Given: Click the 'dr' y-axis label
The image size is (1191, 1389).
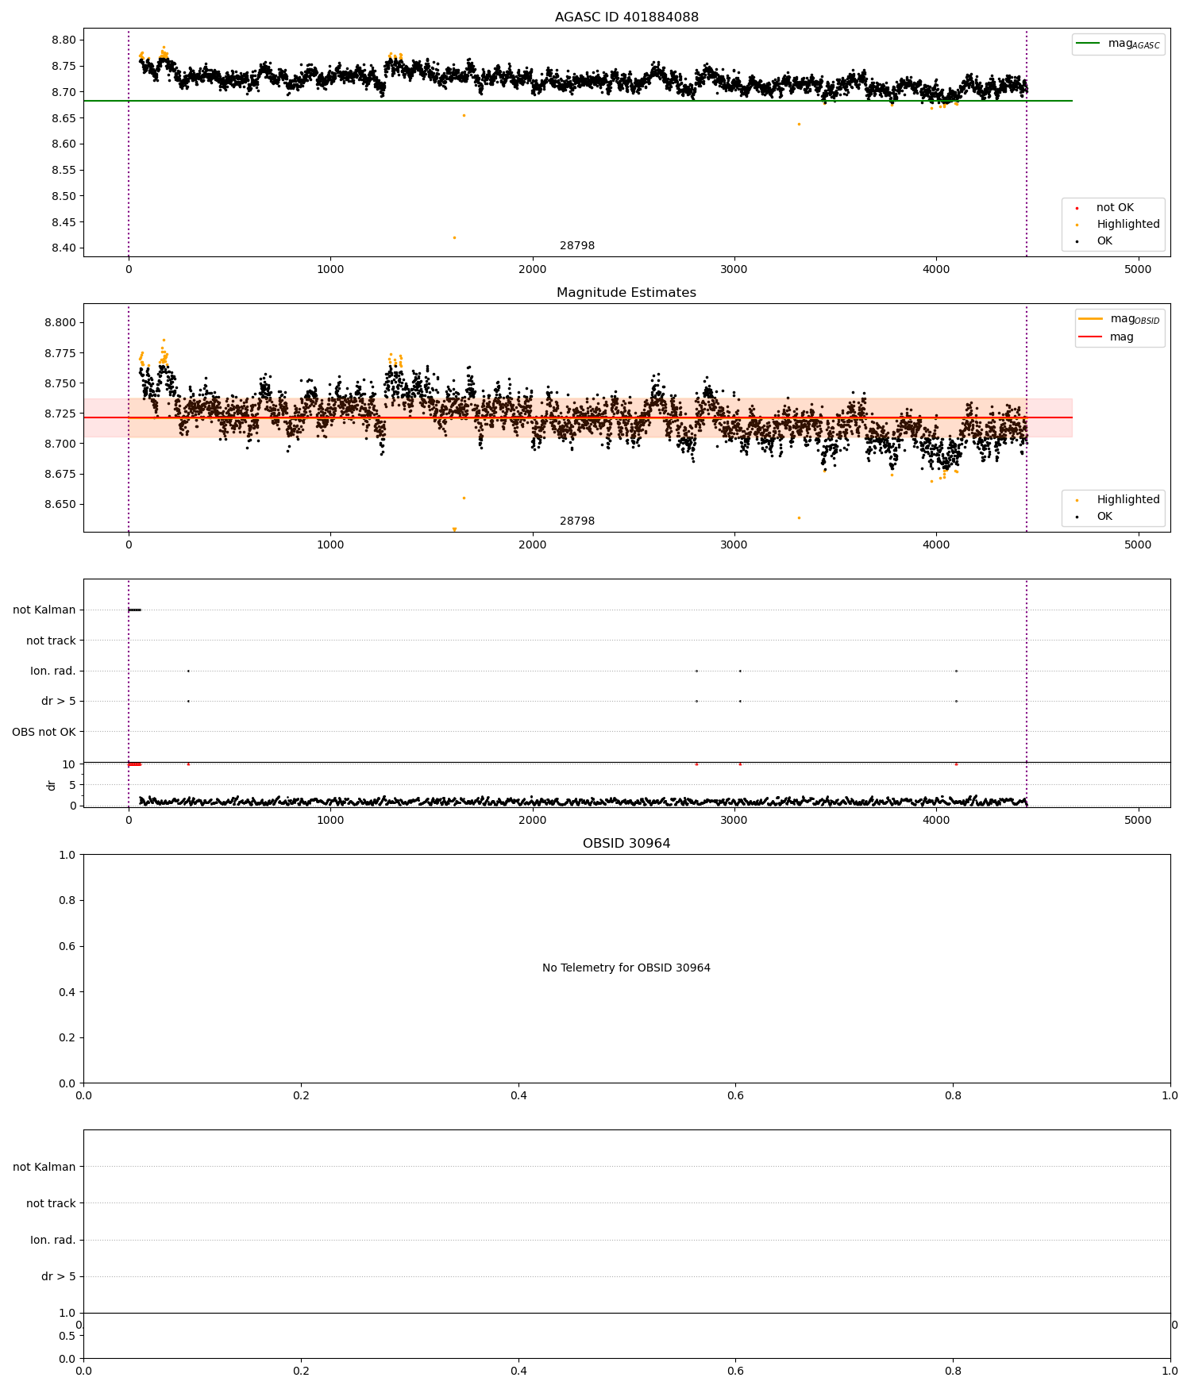Looking at the screenshot, I should (52, 785).
